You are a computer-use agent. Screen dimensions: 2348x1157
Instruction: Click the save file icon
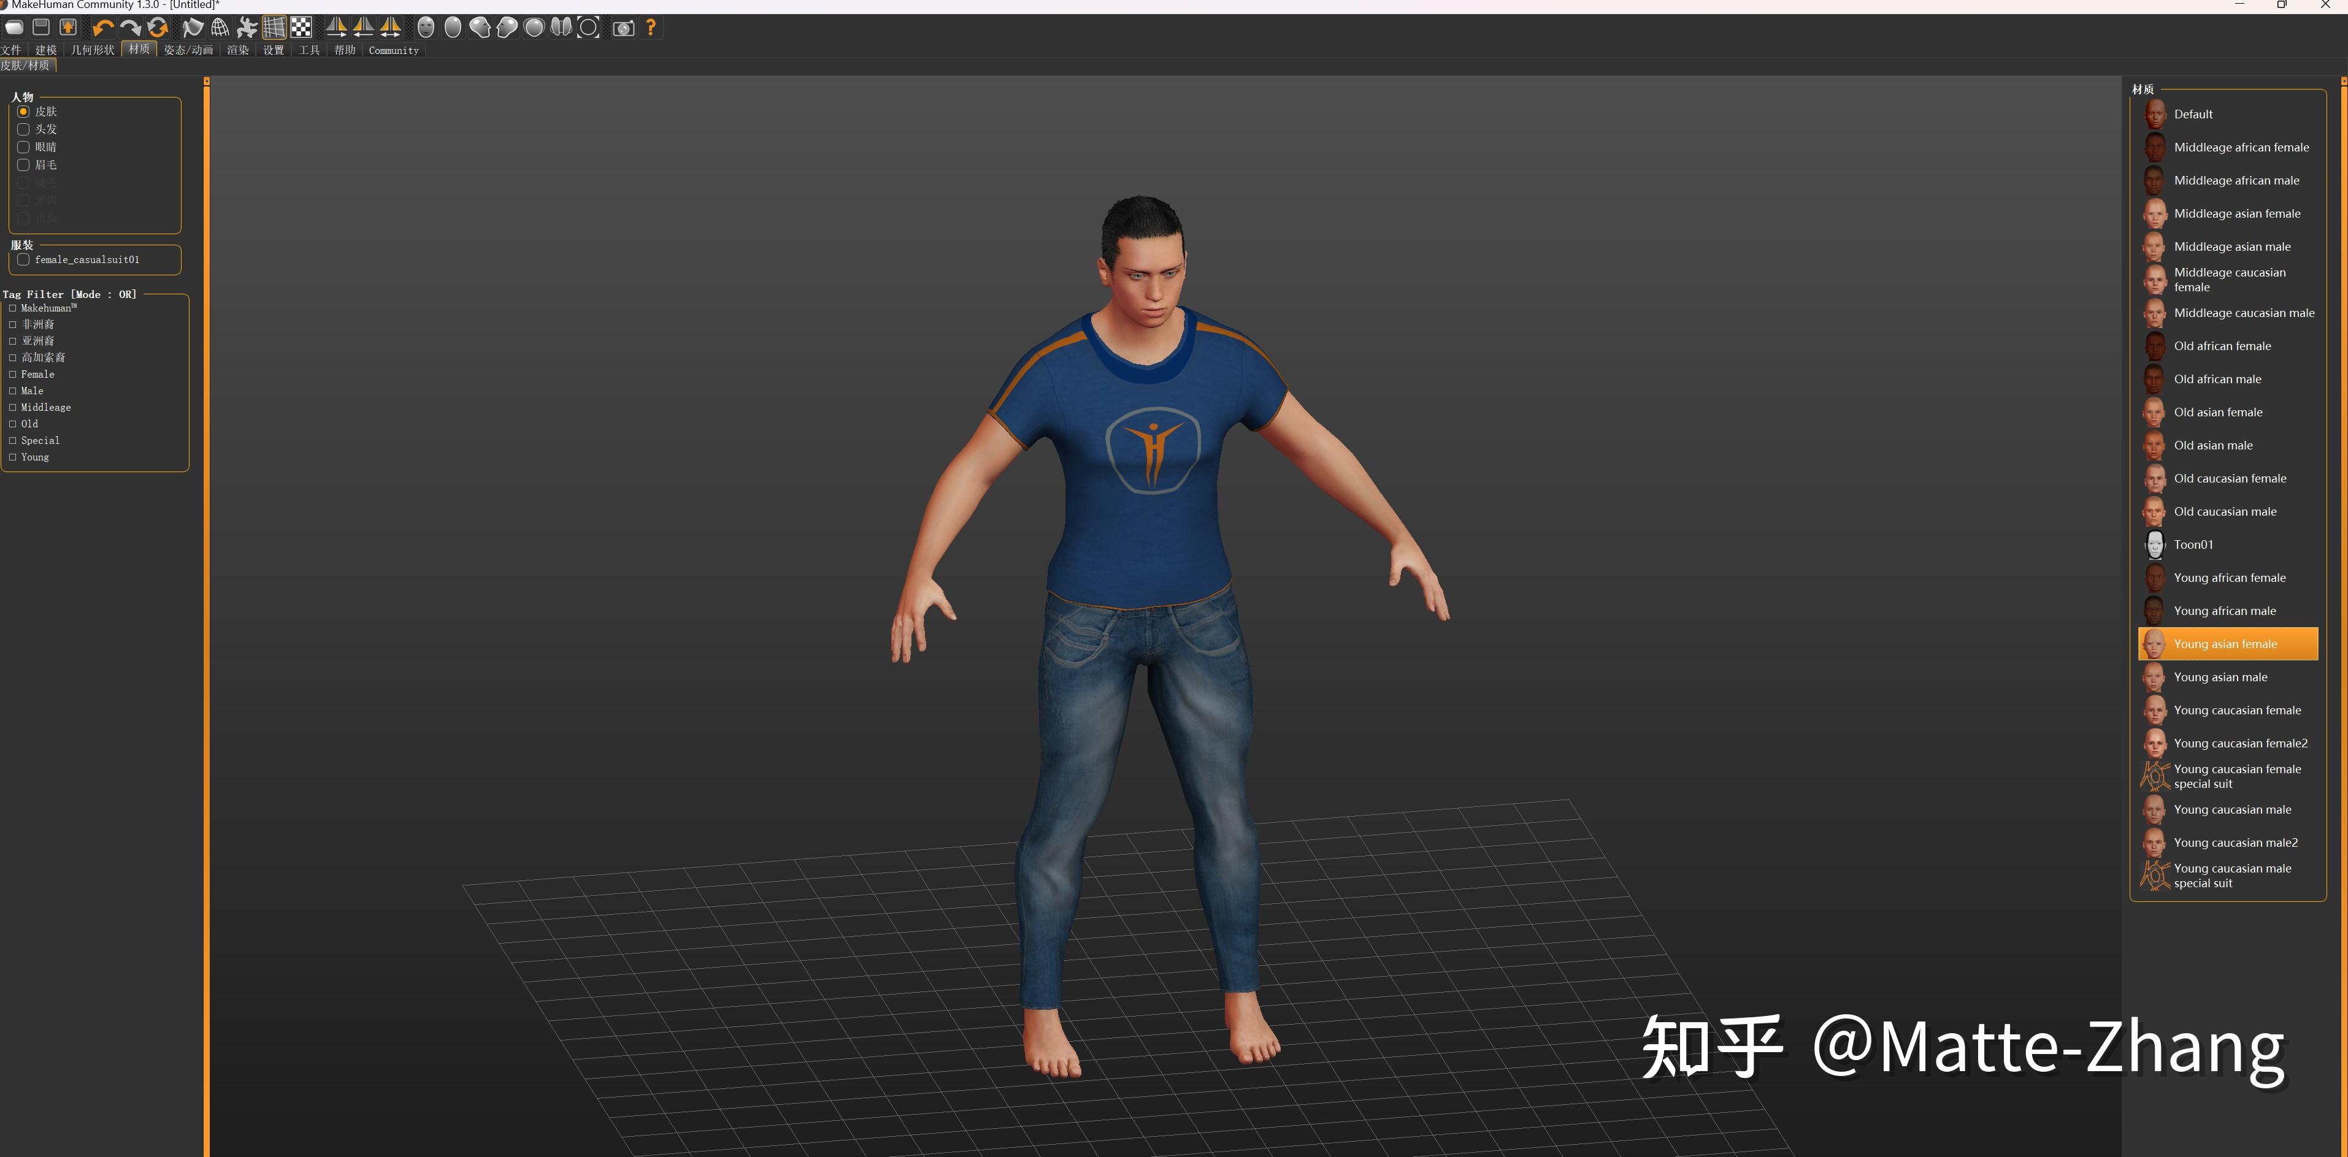(41, 28)
